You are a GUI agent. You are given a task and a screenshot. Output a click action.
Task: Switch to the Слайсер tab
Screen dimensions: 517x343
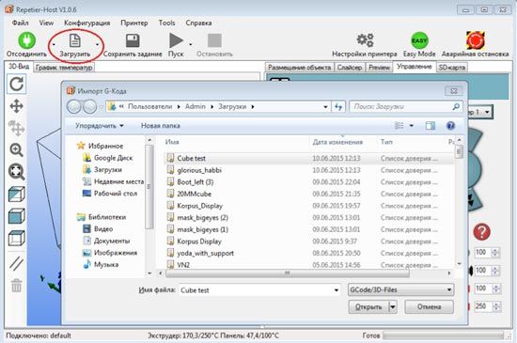tap(350, 68)
